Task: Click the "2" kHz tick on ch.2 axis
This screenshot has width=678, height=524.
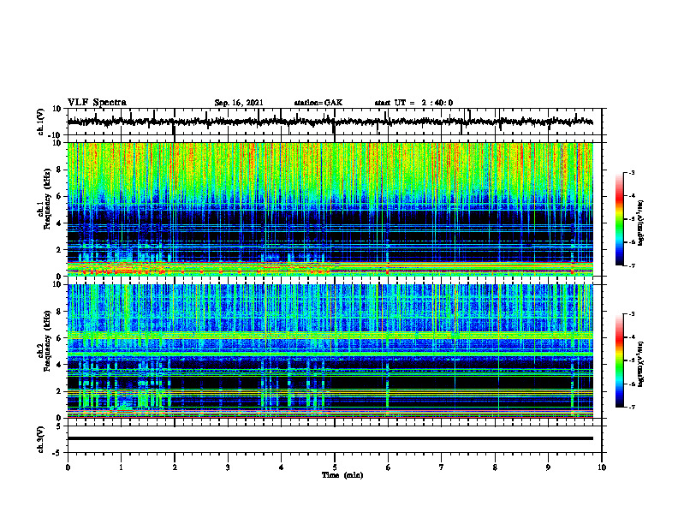Action: coord(59,391)
